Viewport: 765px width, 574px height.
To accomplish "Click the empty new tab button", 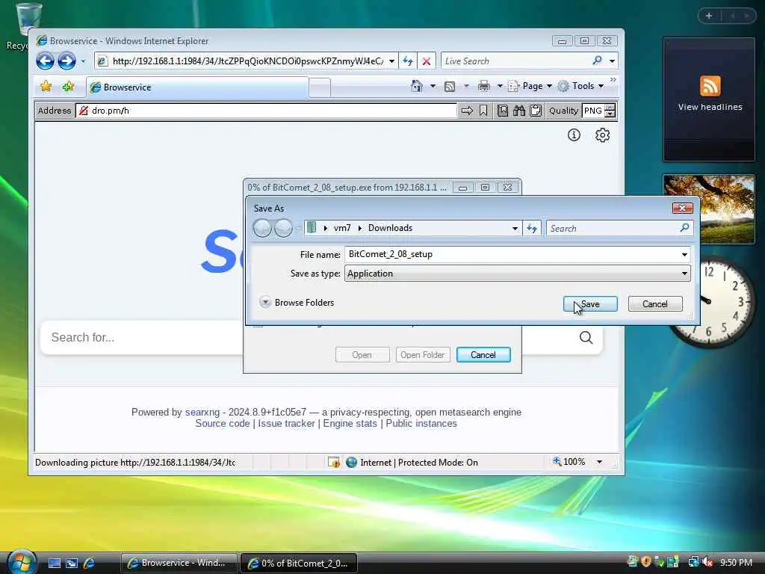I will [x=320, y=88].
